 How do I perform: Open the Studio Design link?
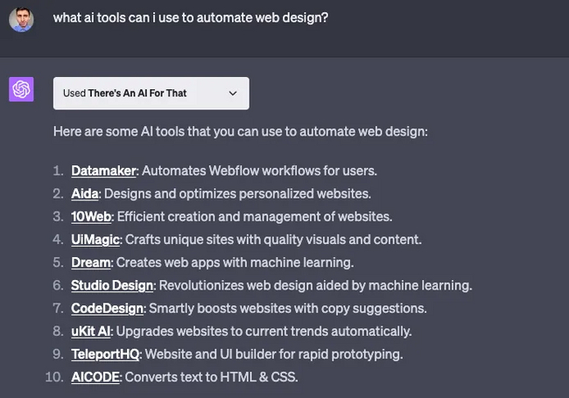pyautogui.click(x=112, y=285)
